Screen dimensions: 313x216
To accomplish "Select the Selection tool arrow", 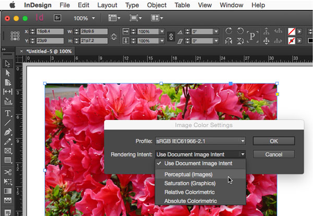I will coord(8,64).
